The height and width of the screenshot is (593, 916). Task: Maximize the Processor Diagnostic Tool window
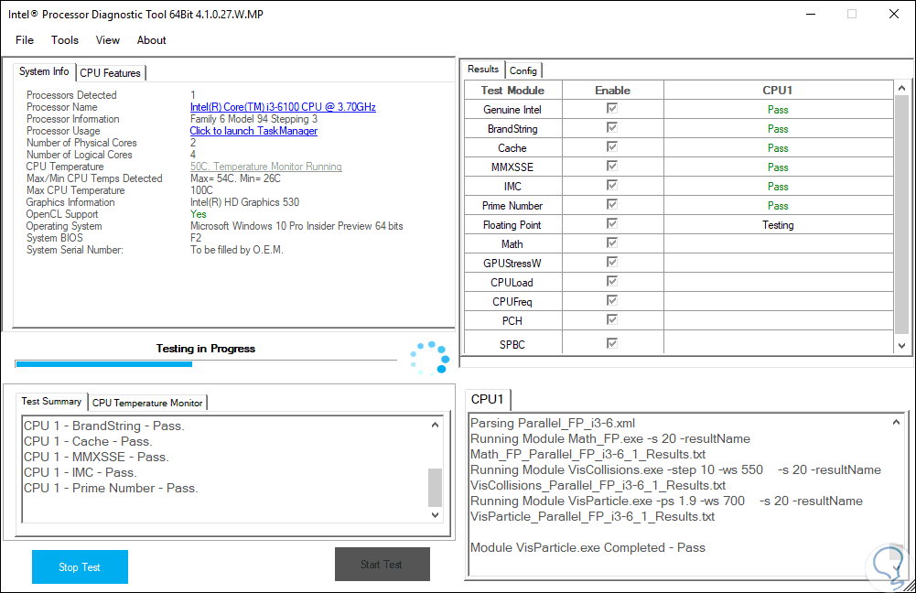click(852, 14)
